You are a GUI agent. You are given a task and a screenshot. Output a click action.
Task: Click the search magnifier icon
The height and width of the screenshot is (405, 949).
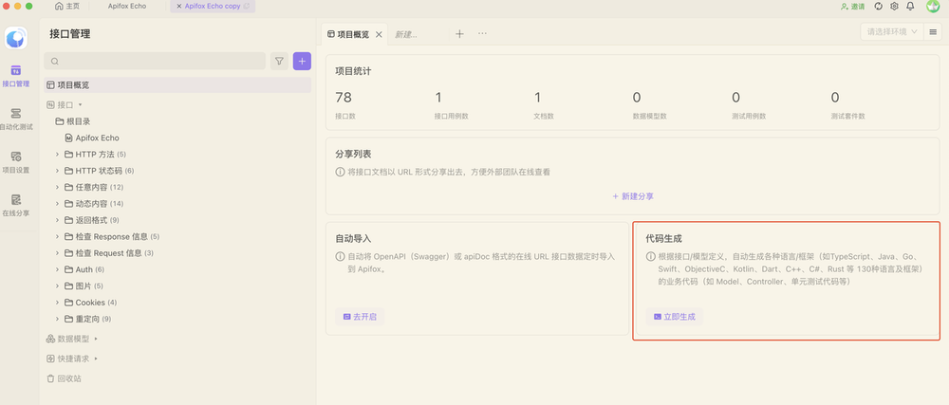[55, 61]
